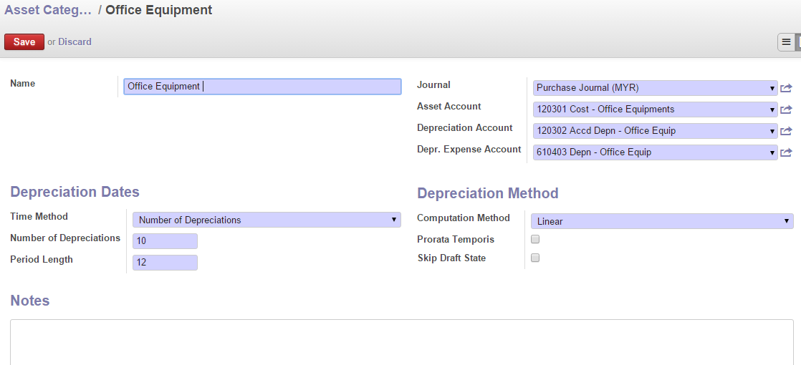Click the Discard link
This screenshot has width=801, height=365.
tap(75, 42)
